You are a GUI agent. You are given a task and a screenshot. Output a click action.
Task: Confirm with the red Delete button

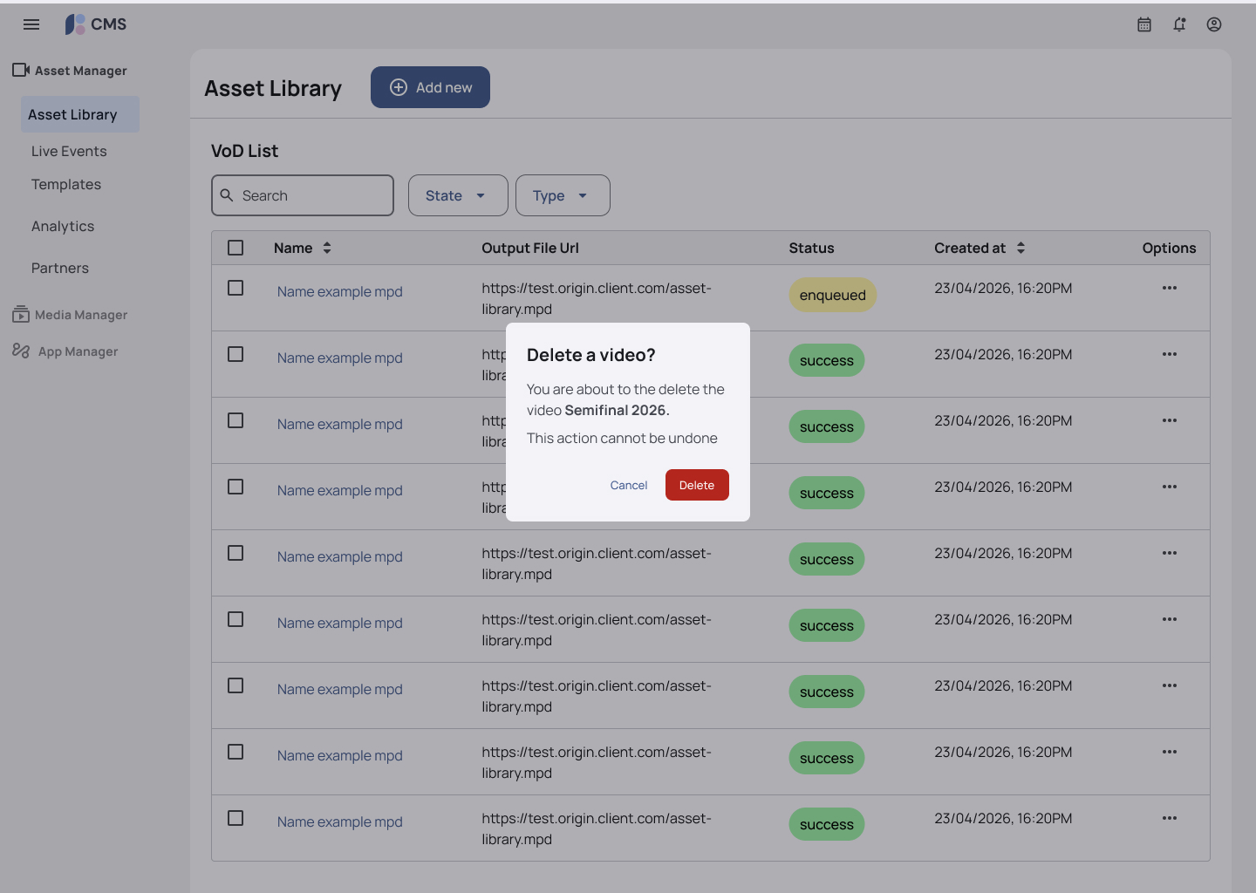(x=697, y=485)
